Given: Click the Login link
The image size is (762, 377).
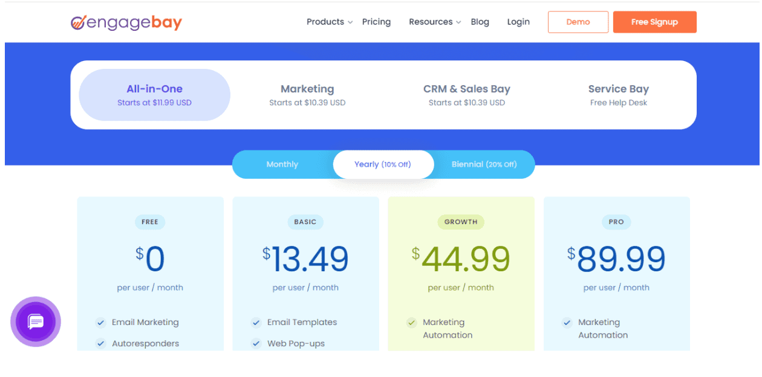Looking at the screenshot, I should tap(518, 22).
